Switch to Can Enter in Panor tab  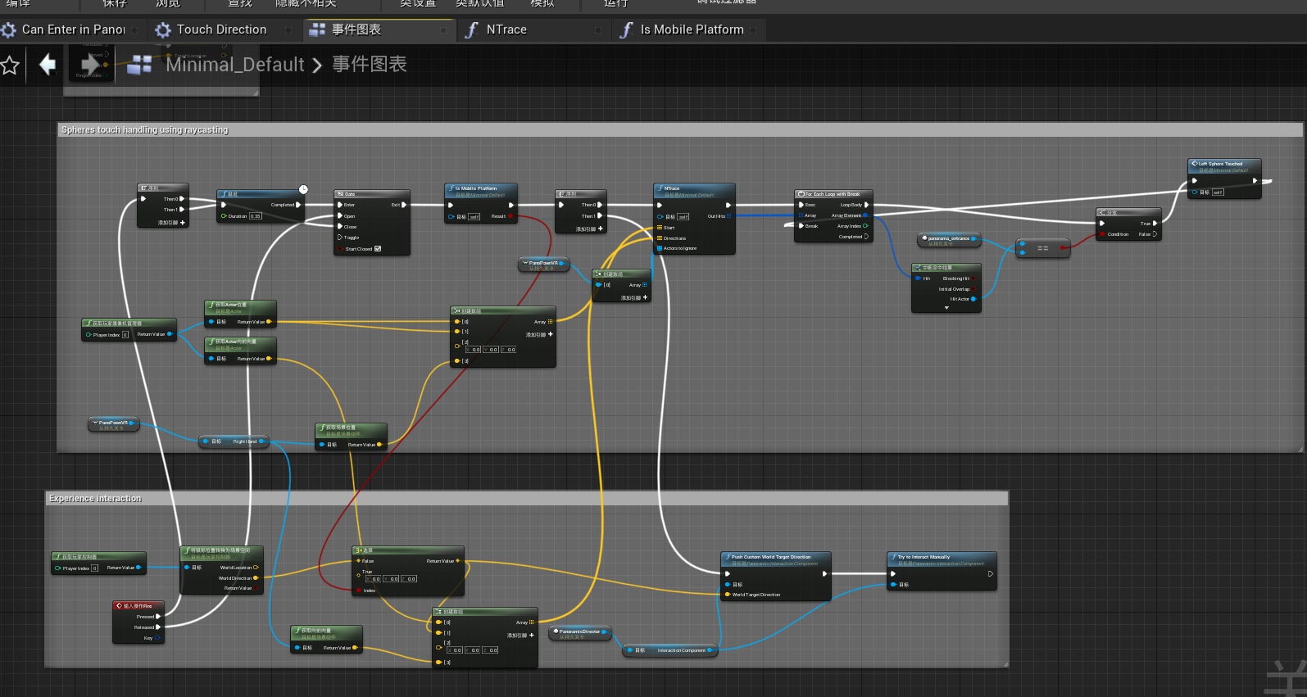pos(74,30)
